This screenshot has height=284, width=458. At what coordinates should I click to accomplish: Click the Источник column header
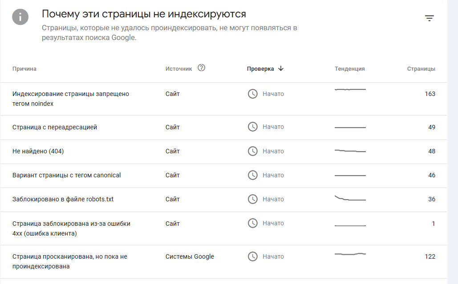coord(178,69)
